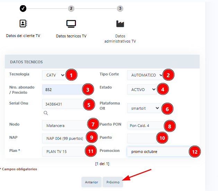The height and width of the screenshot is (191, 218).
Task: Click the completed step checkmark circle
Action: [x=23, y=8]
